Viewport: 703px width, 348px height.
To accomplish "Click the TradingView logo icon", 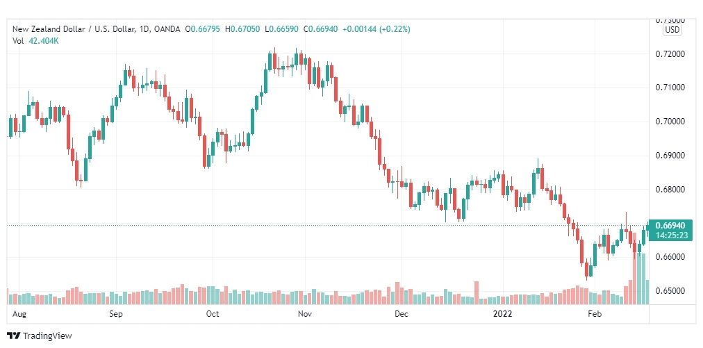I will point(14,335).
